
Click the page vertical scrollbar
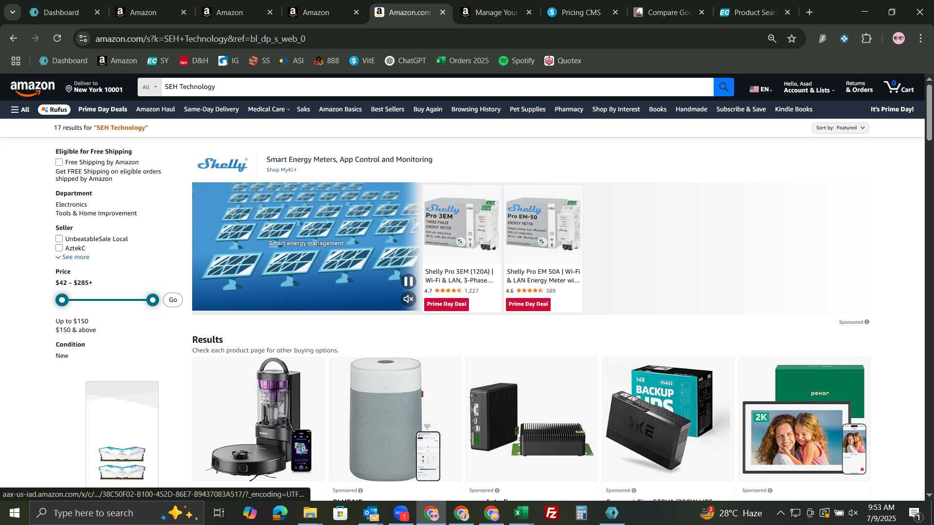929,112
